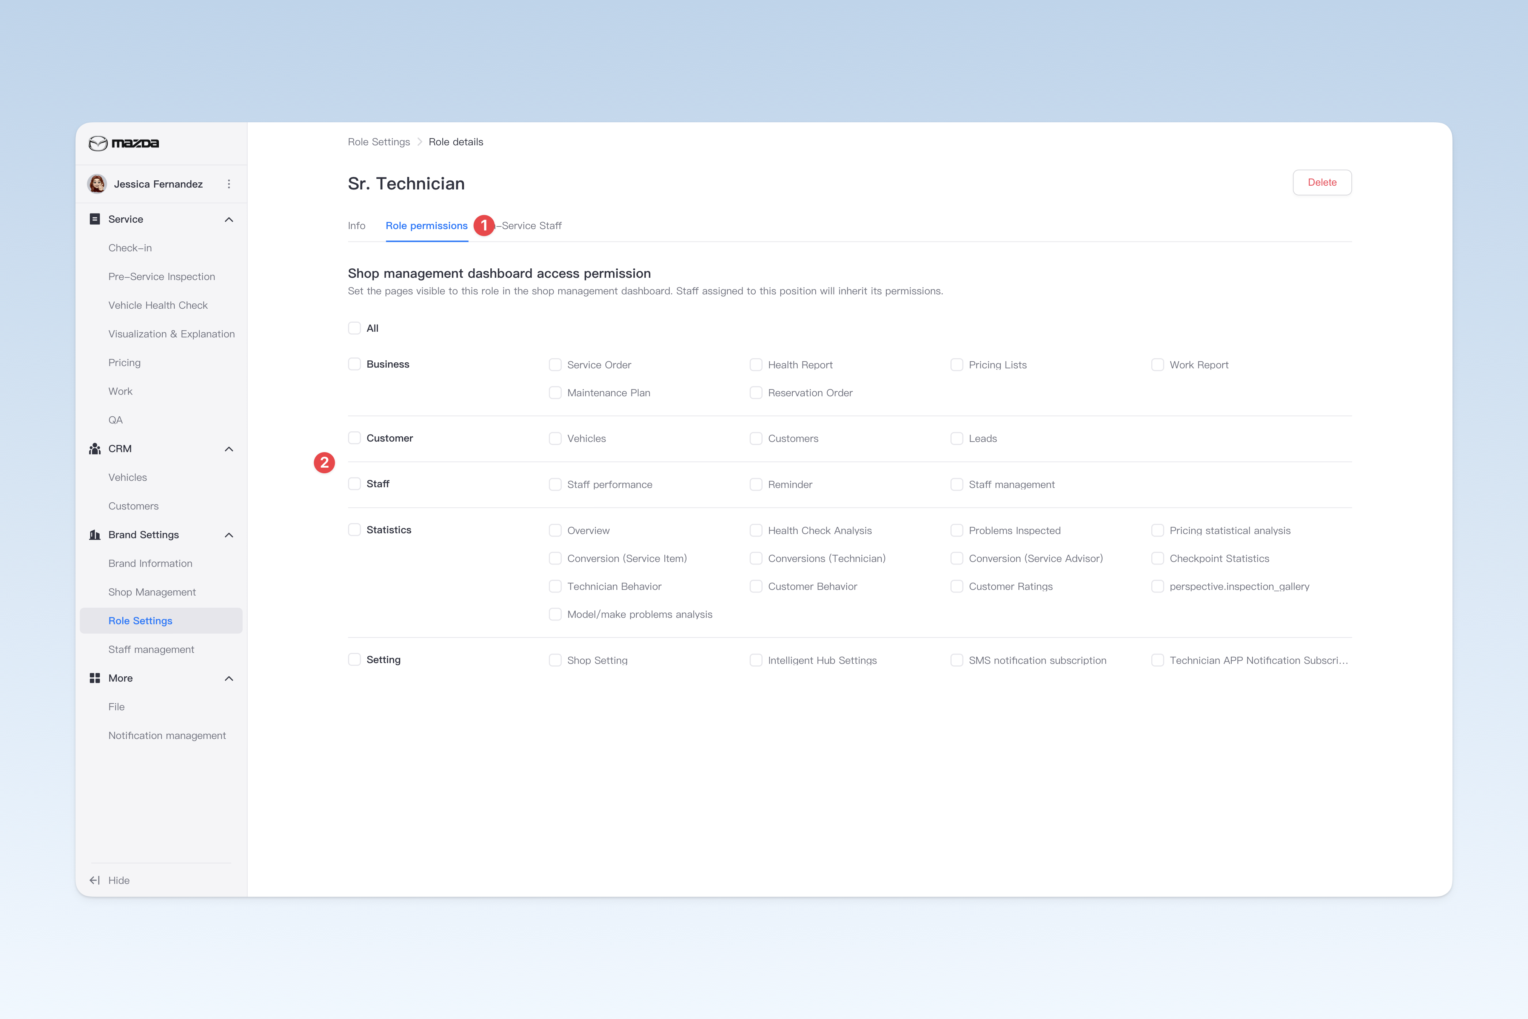Open Check-in in the sidebar

[130, 248]
